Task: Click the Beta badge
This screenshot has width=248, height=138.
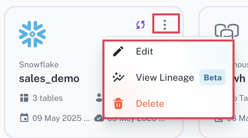Action: pyautogui.click(x=213, y=77)
